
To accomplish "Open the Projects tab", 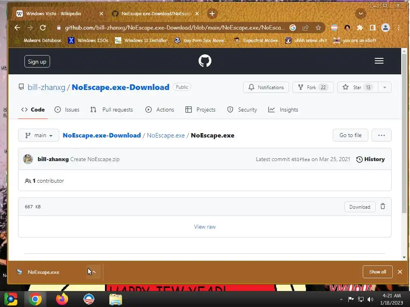I will tap(200, 110).
